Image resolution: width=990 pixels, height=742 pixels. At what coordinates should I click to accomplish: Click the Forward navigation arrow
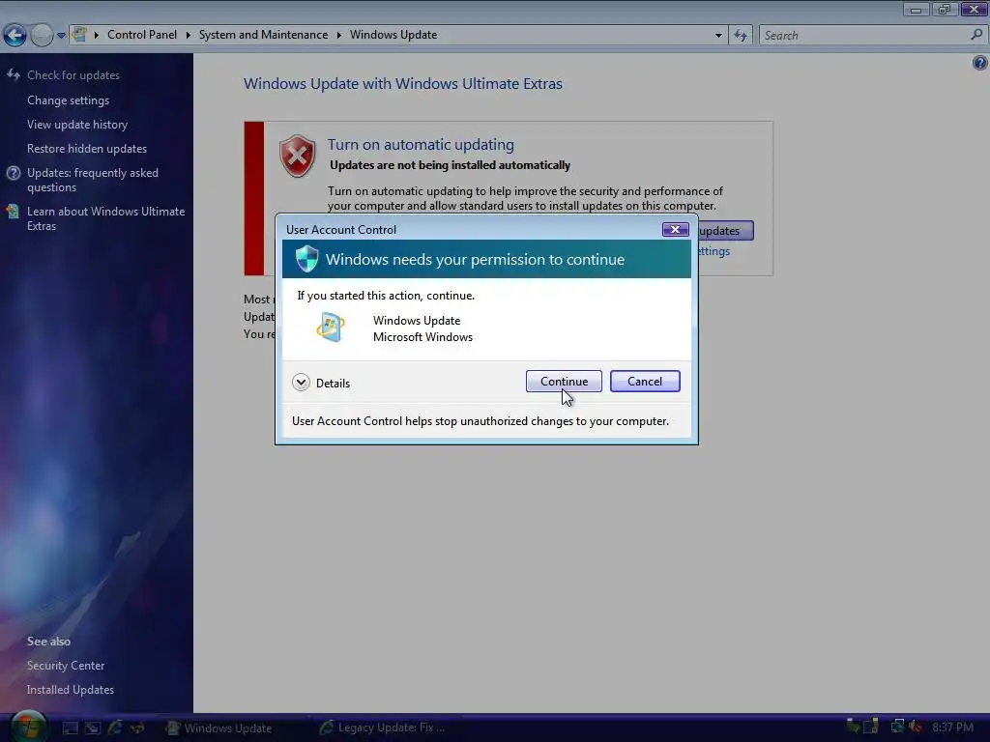click(x=42, y=35)
